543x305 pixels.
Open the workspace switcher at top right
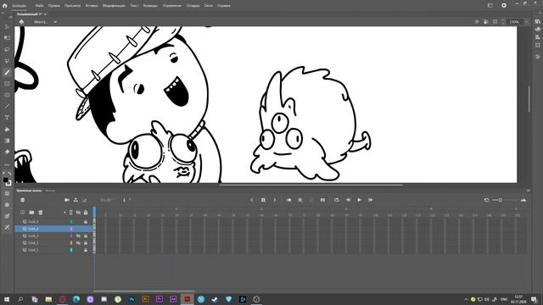click(490, 6)
